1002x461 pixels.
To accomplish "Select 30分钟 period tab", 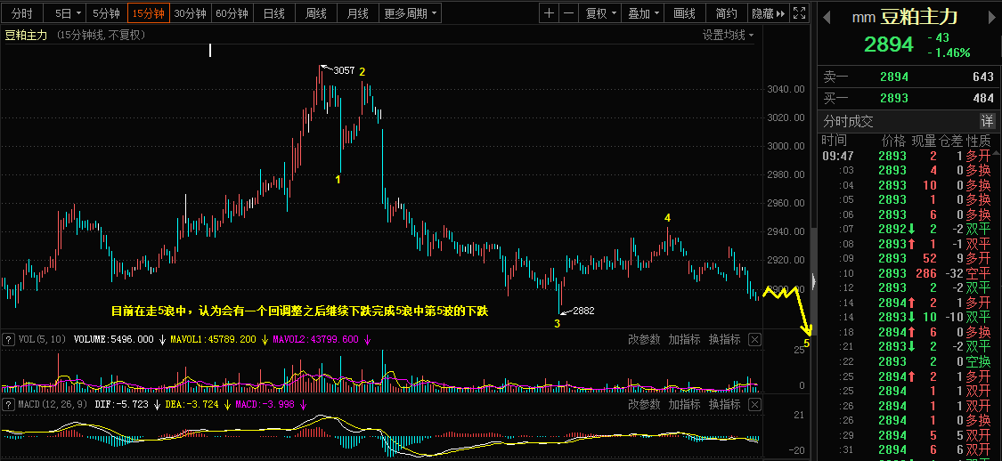I will (191, 12).
